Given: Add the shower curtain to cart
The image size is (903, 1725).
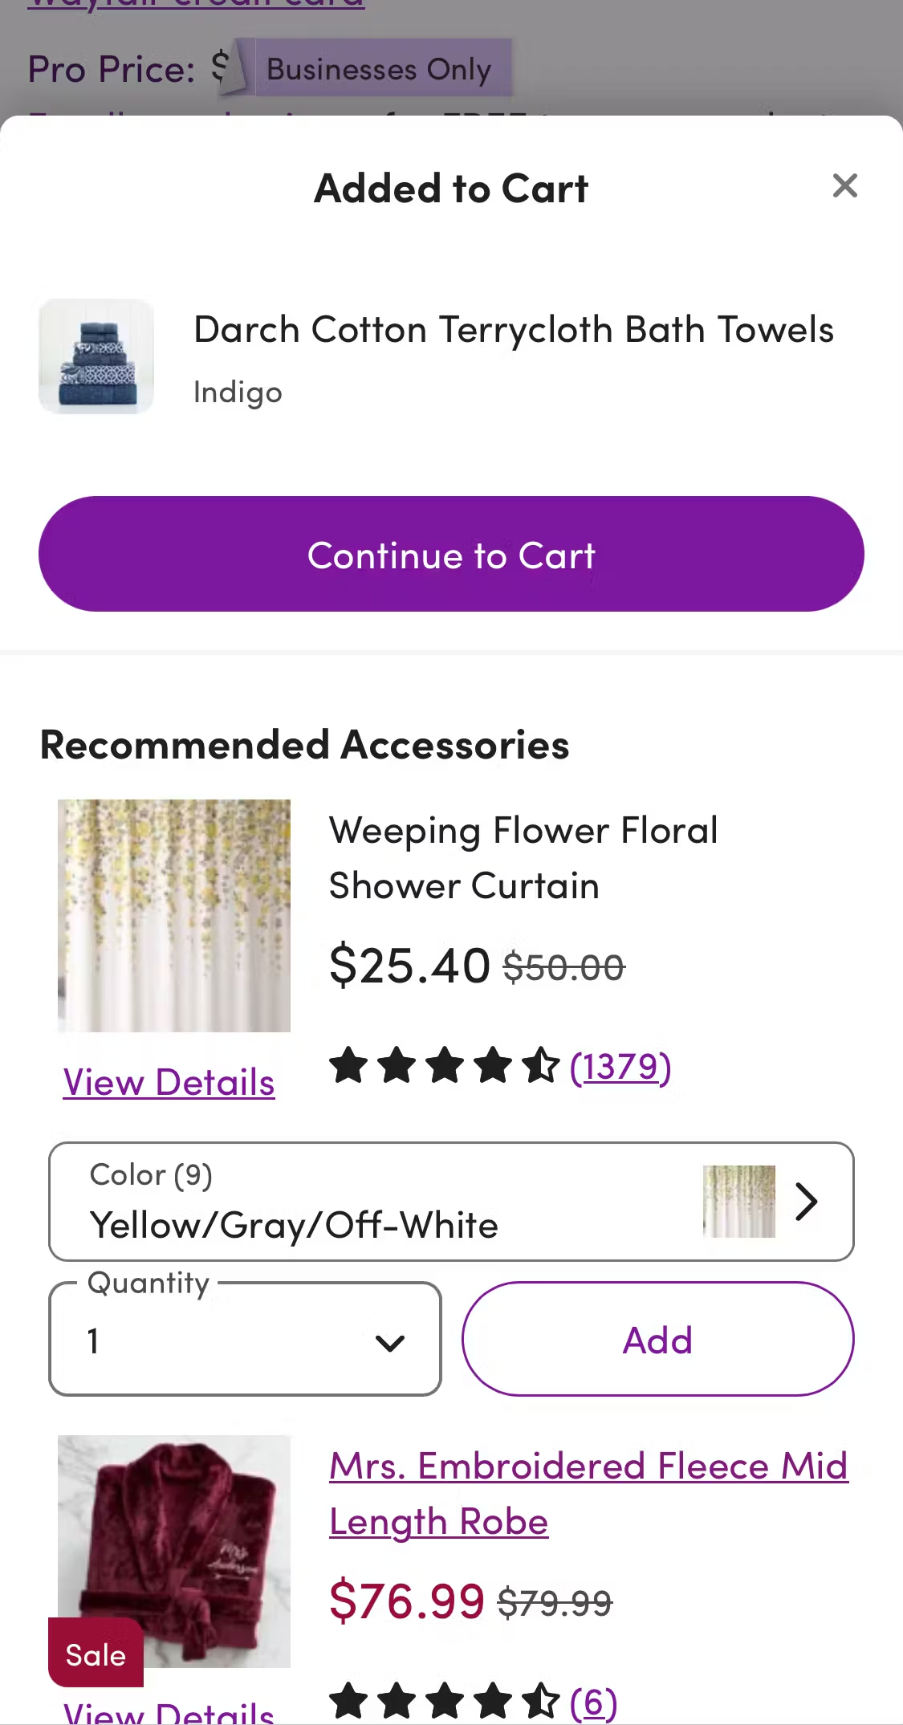Looking at the screenshot, I should pos(657,1340).
